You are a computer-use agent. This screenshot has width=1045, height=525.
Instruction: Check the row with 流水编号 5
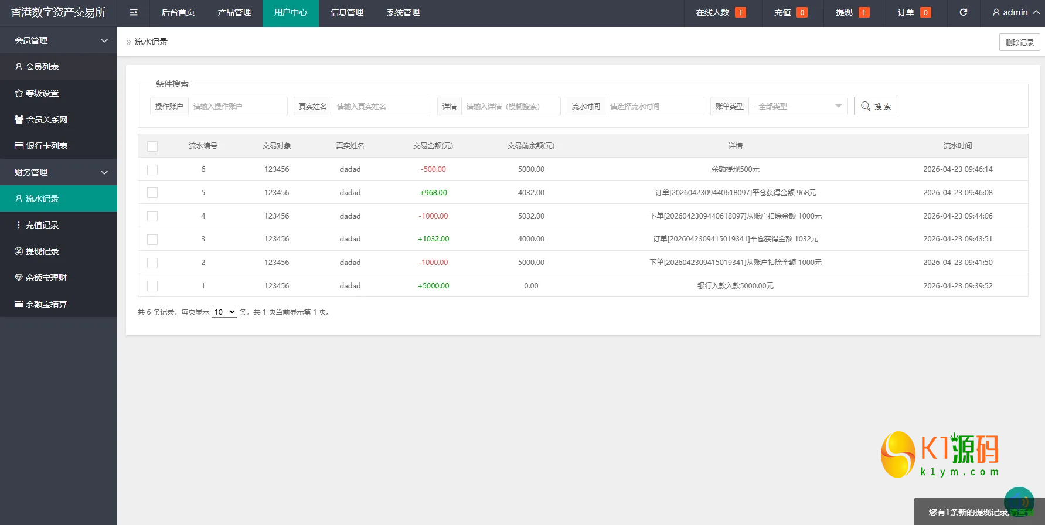(x=152, y=193)
